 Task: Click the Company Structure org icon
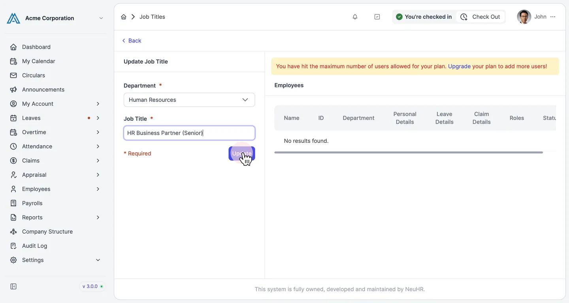[x=13, y=232]
